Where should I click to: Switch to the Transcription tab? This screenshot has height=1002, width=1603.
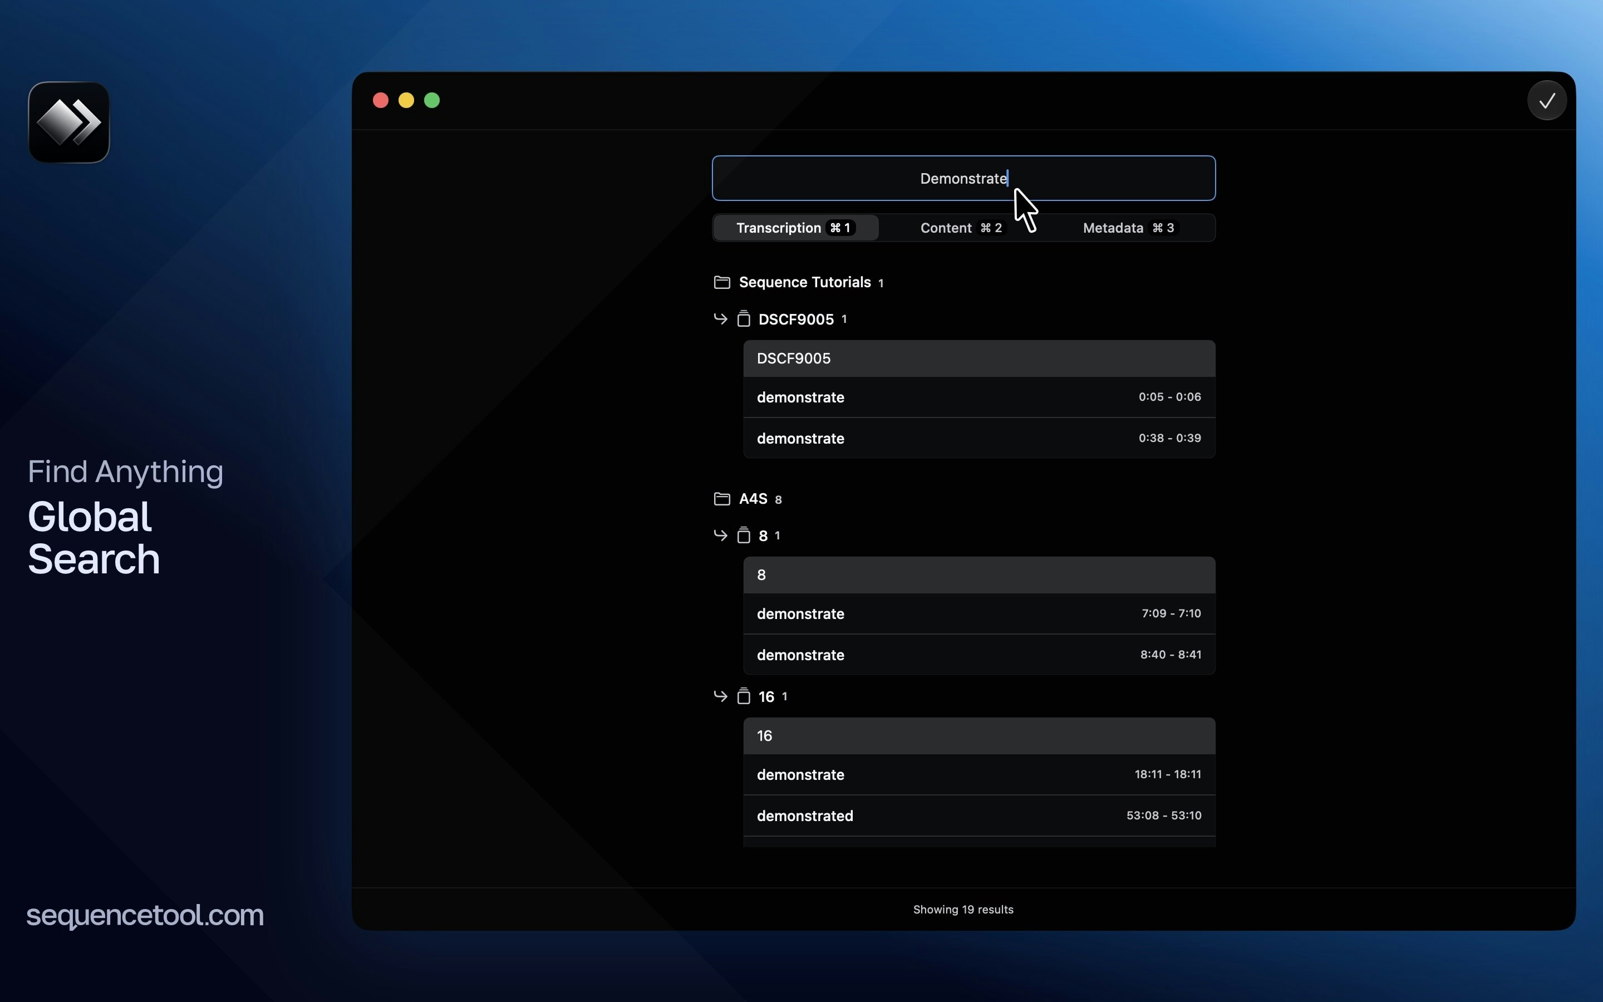795,228
